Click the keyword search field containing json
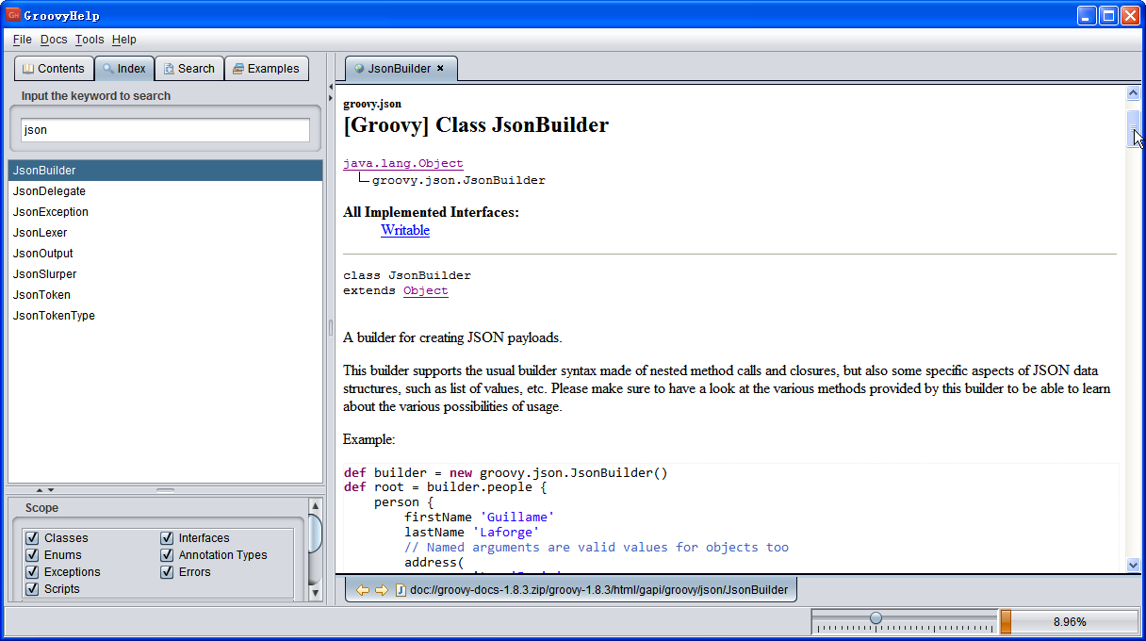 coord(165,130)
